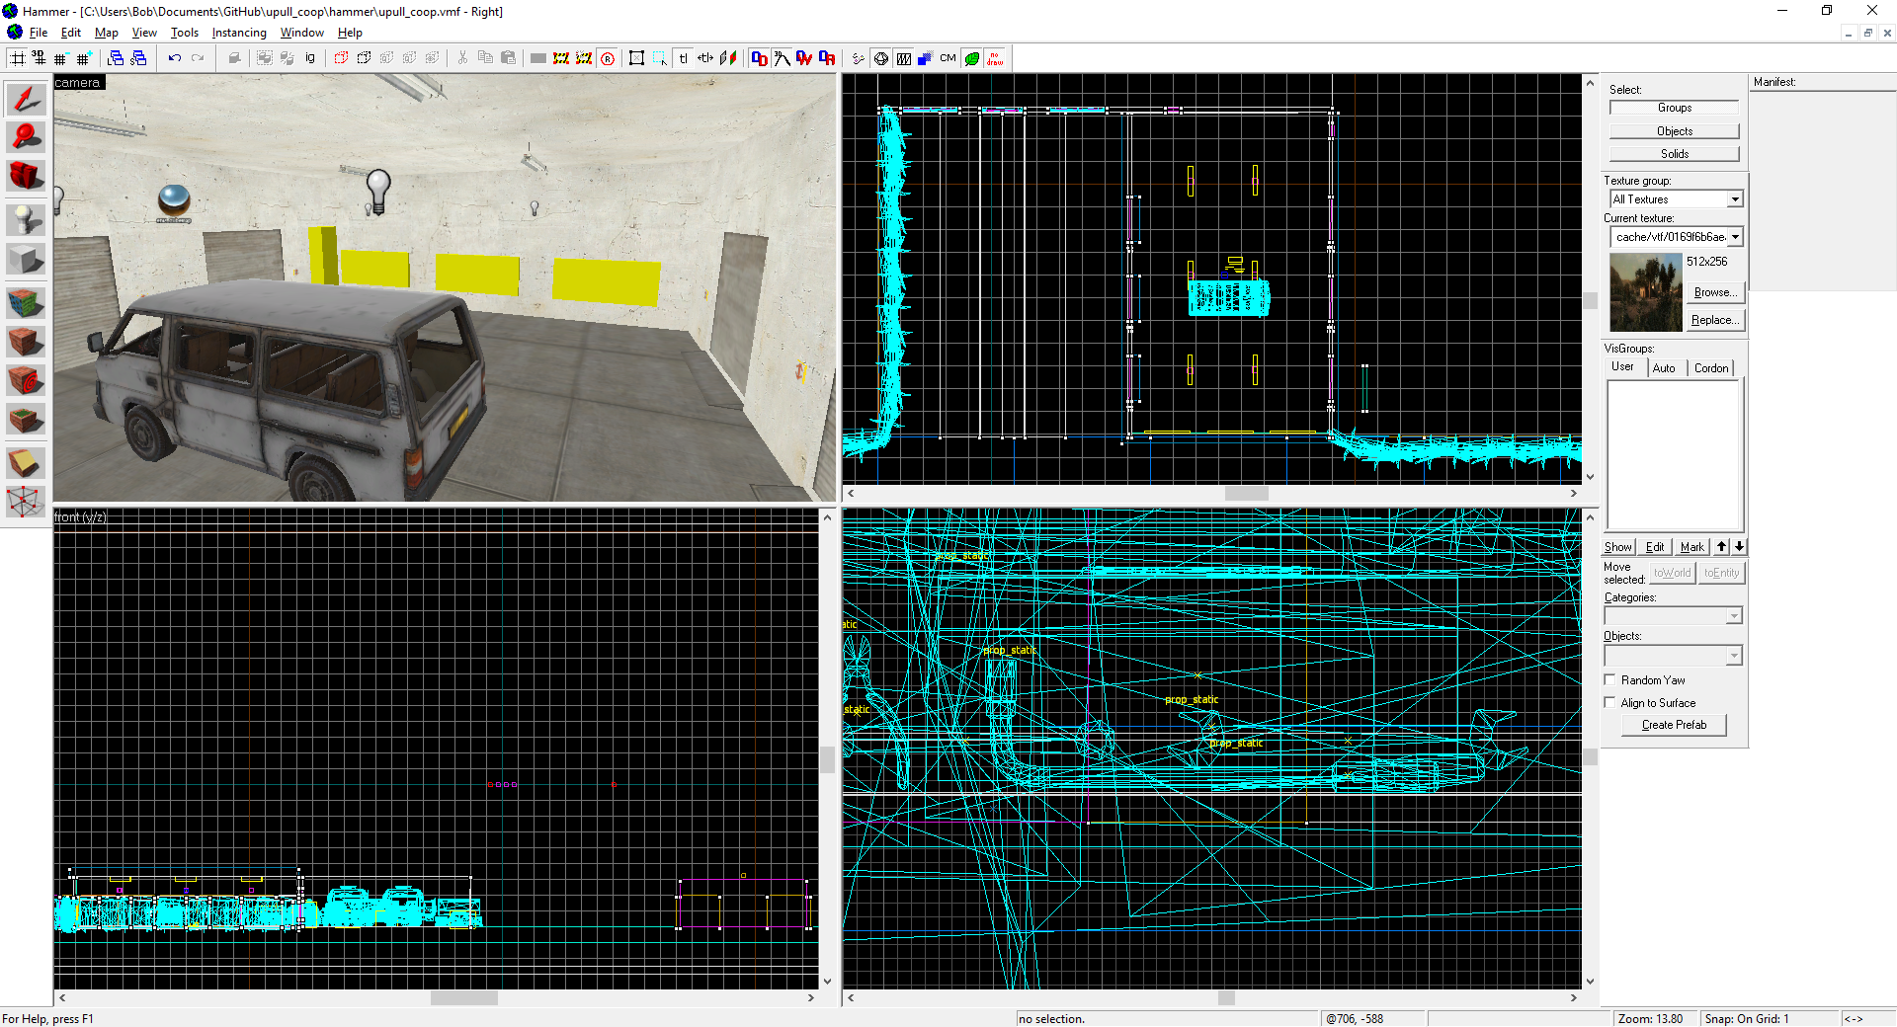Screen dimensions: 1897x1027
Task: Click Save Window State icon
Action: pyautogui.click(x=138, y=58)
